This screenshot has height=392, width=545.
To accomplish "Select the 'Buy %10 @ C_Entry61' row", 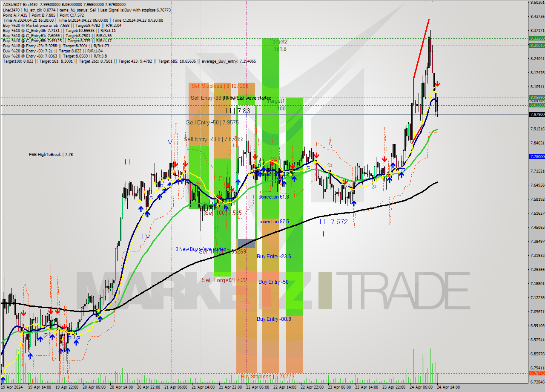I will (x=57, y=35).
